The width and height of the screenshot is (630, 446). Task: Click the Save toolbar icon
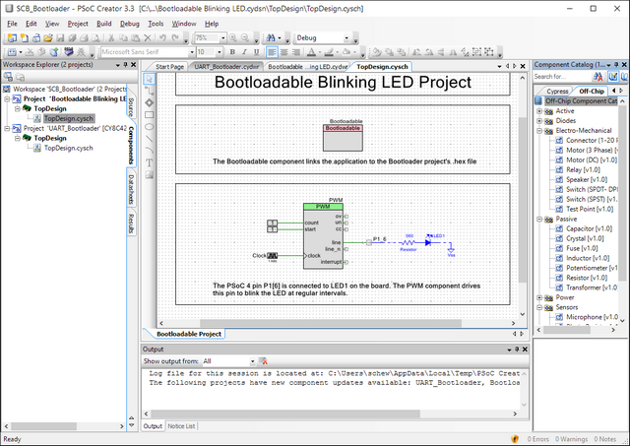60,38
